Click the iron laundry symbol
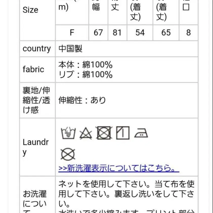Image resolution: width=213 pixels, height=213 pixels. [141, 133]
